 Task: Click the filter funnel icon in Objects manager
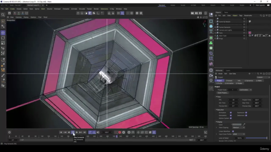tap(267, 16)
